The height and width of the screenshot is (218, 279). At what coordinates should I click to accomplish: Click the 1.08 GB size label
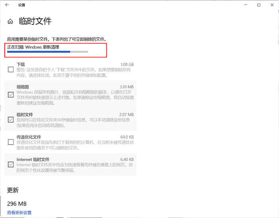click(x=127, y=64)
